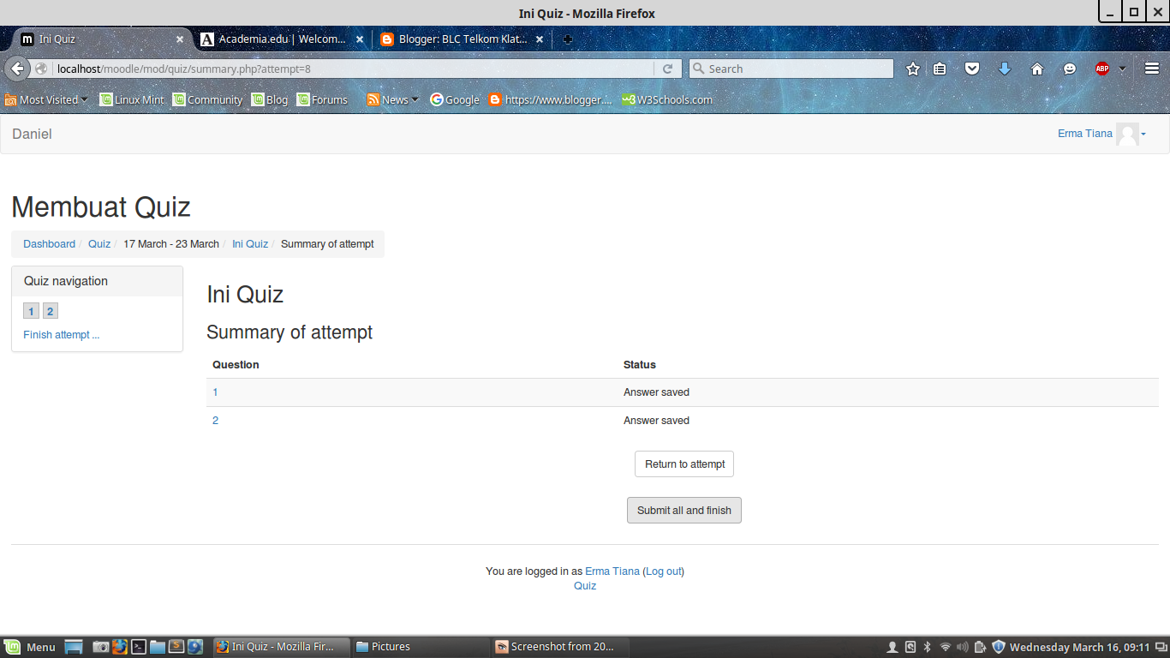This screenshot has height=658, width=1170.
Task: Click Submit all and finish button
Action: [684, 511]
